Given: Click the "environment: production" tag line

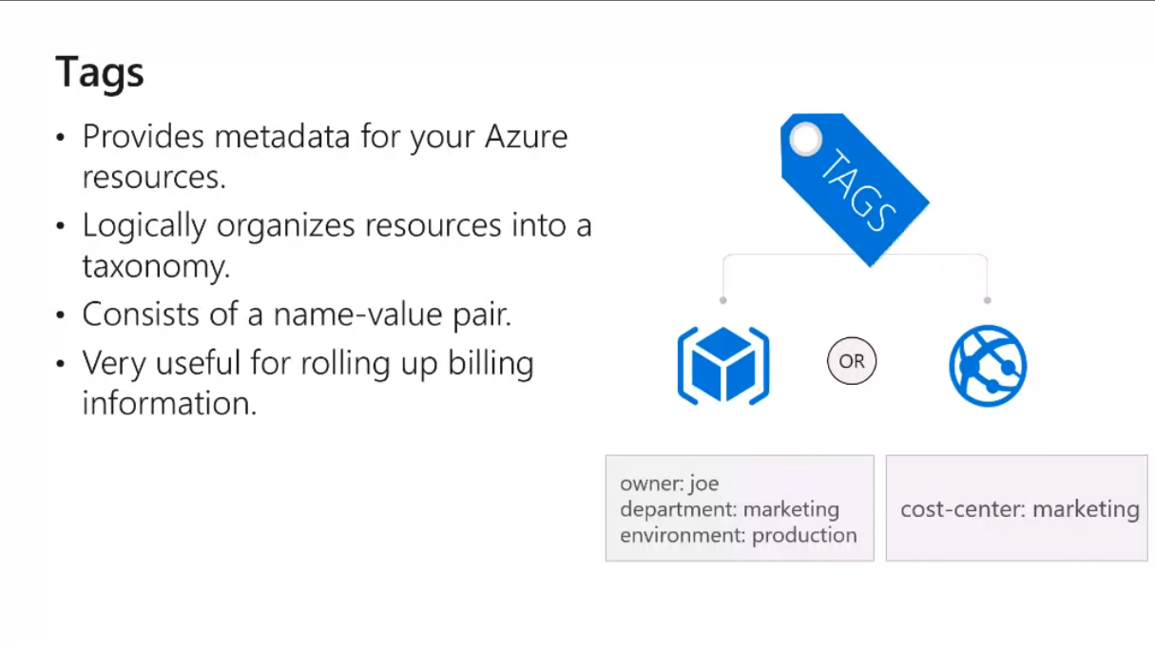Looking at the screenshot, I should pyautogui.click(x=738, y=535).
